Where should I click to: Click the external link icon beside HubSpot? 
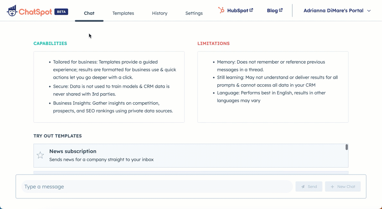251,10
